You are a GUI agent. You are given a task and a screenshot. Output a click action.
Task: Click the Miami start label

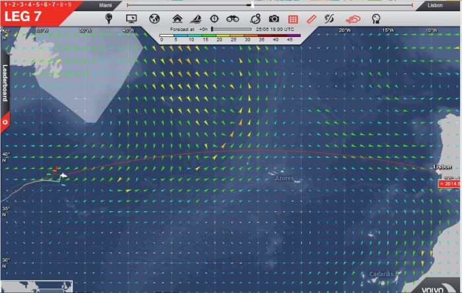pos(106,4)
